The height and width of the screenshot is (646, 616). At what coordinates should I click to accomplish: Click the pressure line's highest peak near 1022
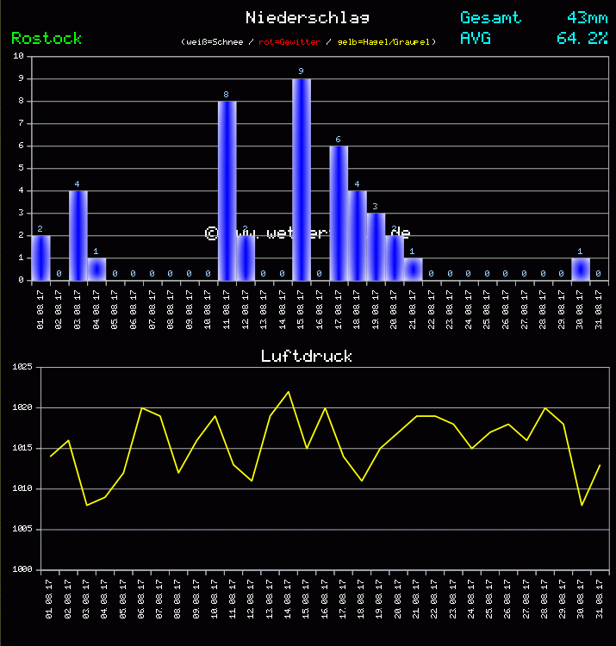[288, 392]
